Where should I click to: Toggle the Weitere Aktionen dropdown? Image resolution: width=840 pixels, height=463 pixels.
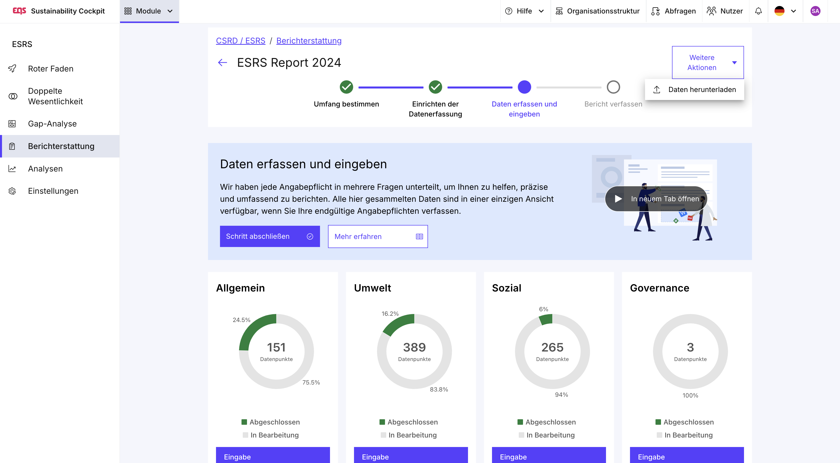coord(707,62)
